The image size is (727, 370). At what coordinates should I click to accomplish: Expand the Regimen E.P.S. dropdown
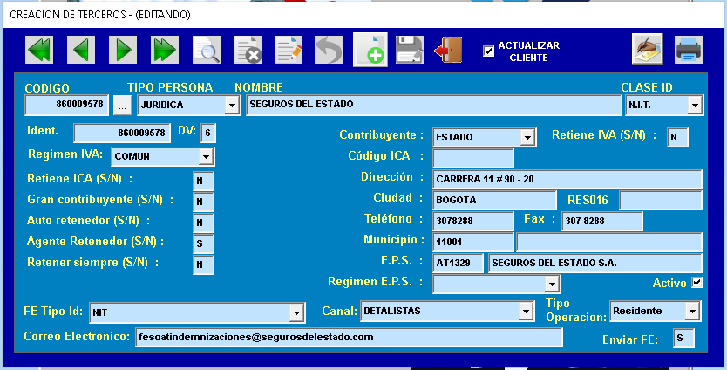click(551, 284)
